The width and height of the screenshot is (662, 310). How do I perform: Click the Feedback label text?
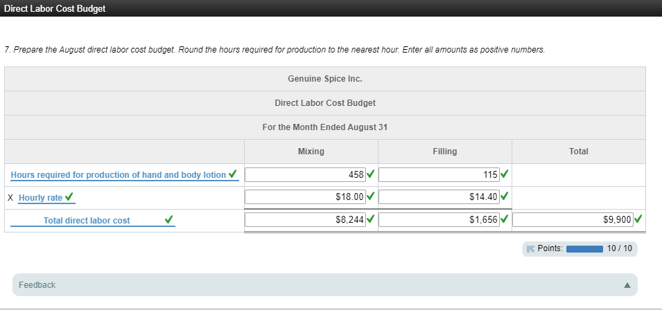37,285
